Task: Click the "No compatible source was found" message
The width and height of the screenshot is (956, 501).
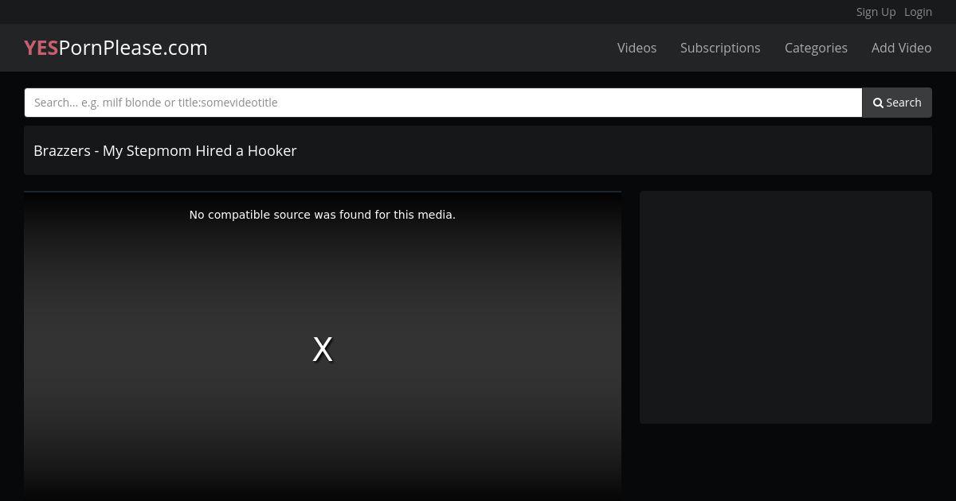Action: coord(323,215)
